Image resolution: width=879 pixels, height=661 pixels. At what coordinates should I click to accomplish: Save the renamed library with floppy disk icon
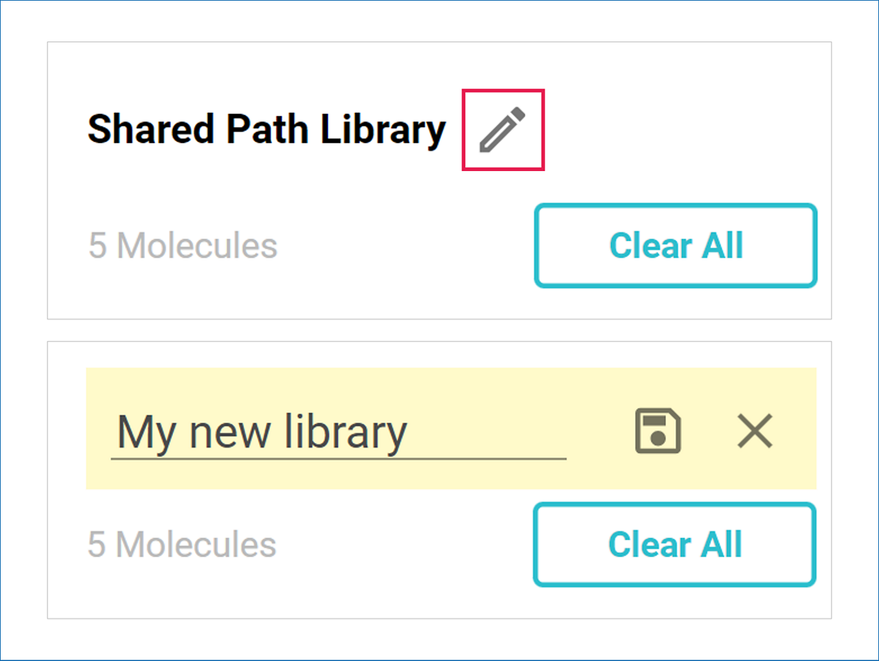pyautogui.click(x=658, y=432)
